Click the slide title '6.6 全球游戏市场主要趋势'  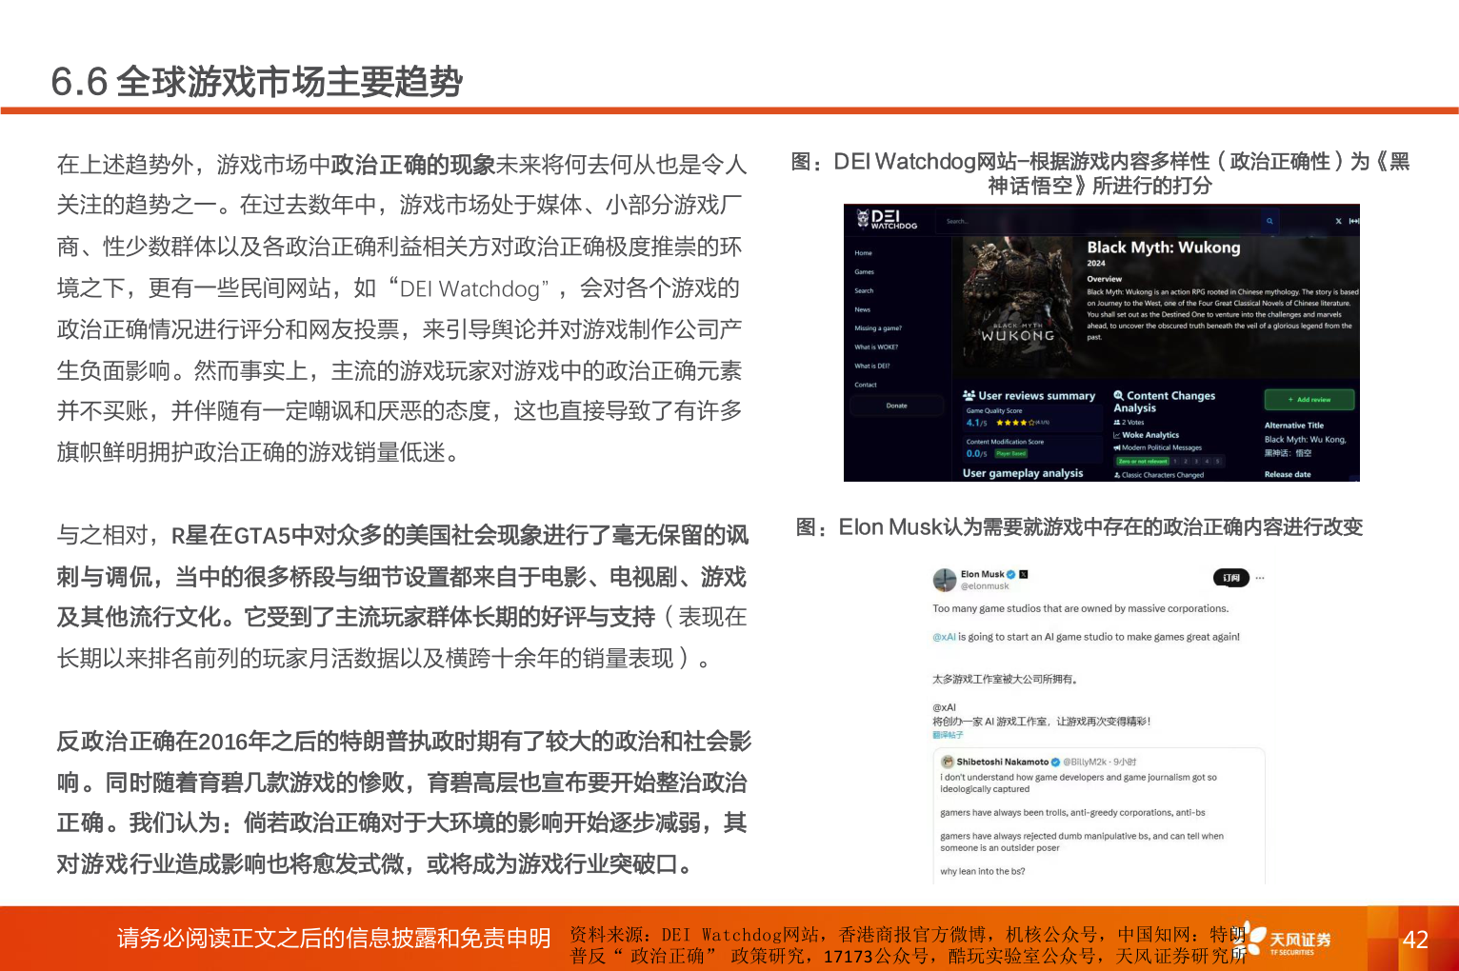click(257, 82)
